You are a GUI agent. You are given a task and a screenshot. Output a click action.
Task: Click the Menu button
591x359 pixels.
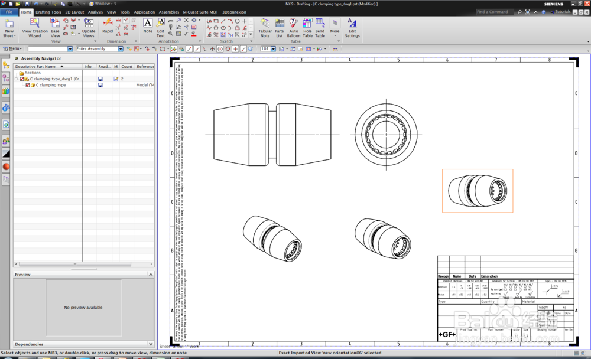coord(12,48)
